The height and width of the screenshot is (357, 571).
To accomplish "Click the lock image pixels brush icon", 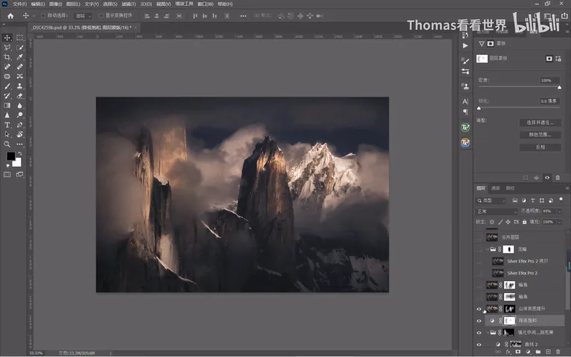I will (x=500, y=222).
